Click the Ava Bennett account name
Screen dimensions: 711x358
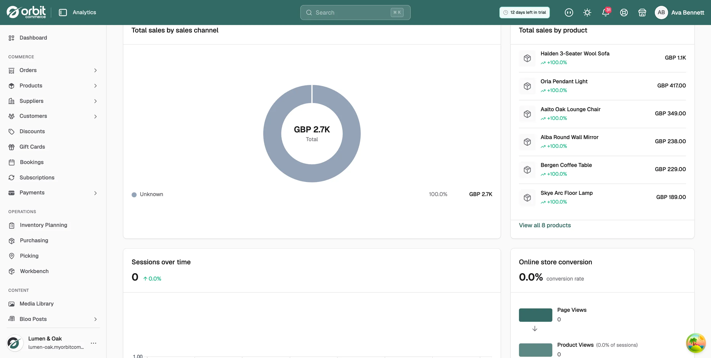tap(688, 12)
